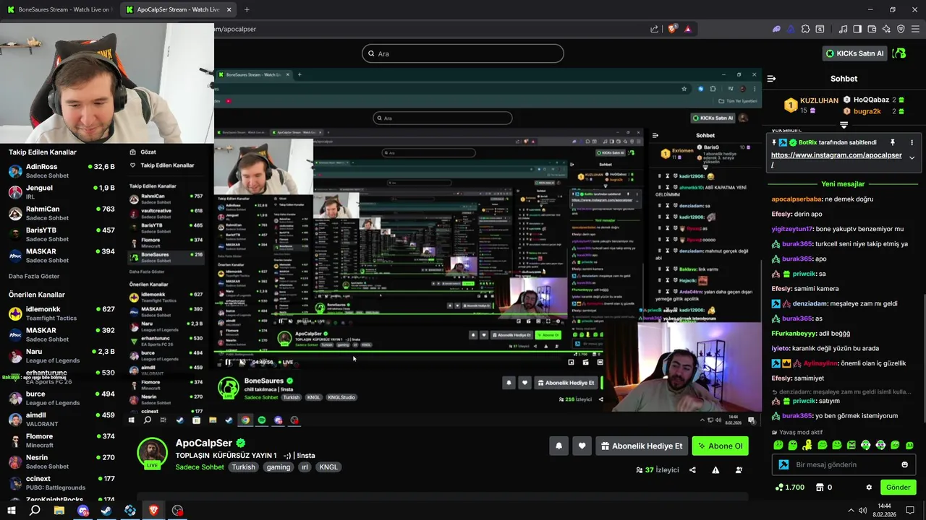926x520 pixels.
Task: Open AdinRoss in followed channels
Action: tap(61, 170)
